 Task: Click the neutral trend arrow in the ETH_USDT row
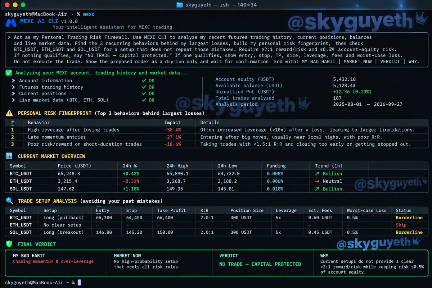coord(317,181)
